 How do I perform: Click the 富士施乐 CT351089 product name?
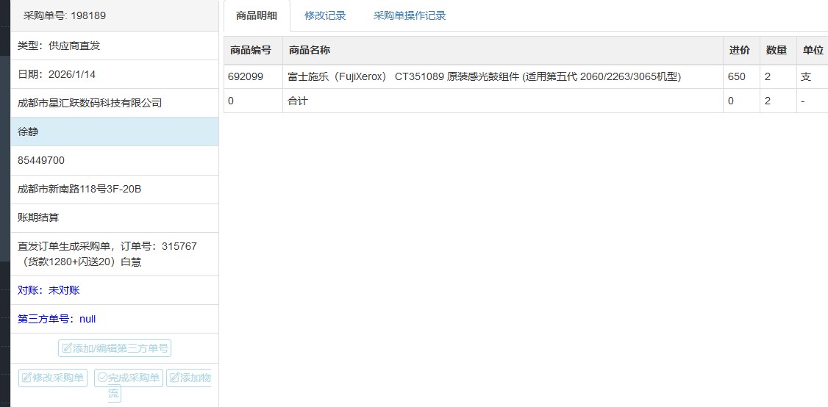[x=484, y=76]
